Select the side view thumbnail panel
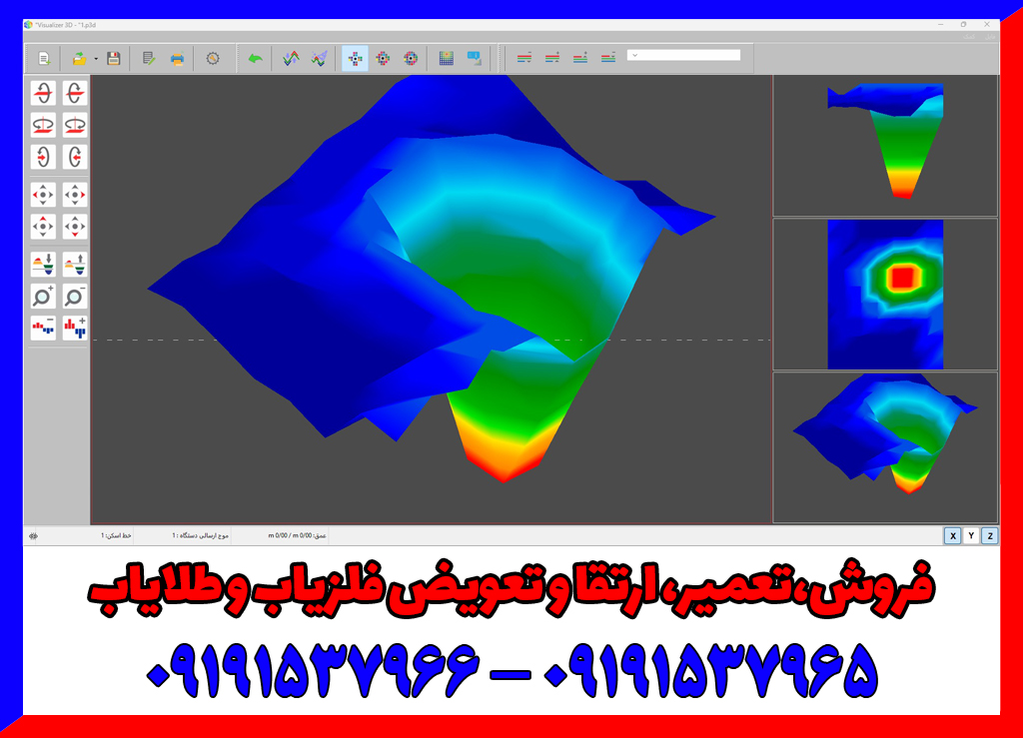 point(885,146)
